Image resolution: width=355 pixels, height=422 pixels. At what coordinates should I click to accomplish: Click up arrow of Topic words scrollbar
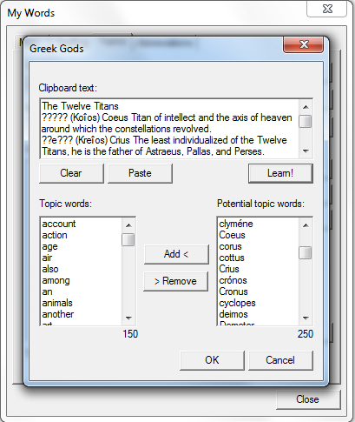pyautogui.click(x=128, y=225)
